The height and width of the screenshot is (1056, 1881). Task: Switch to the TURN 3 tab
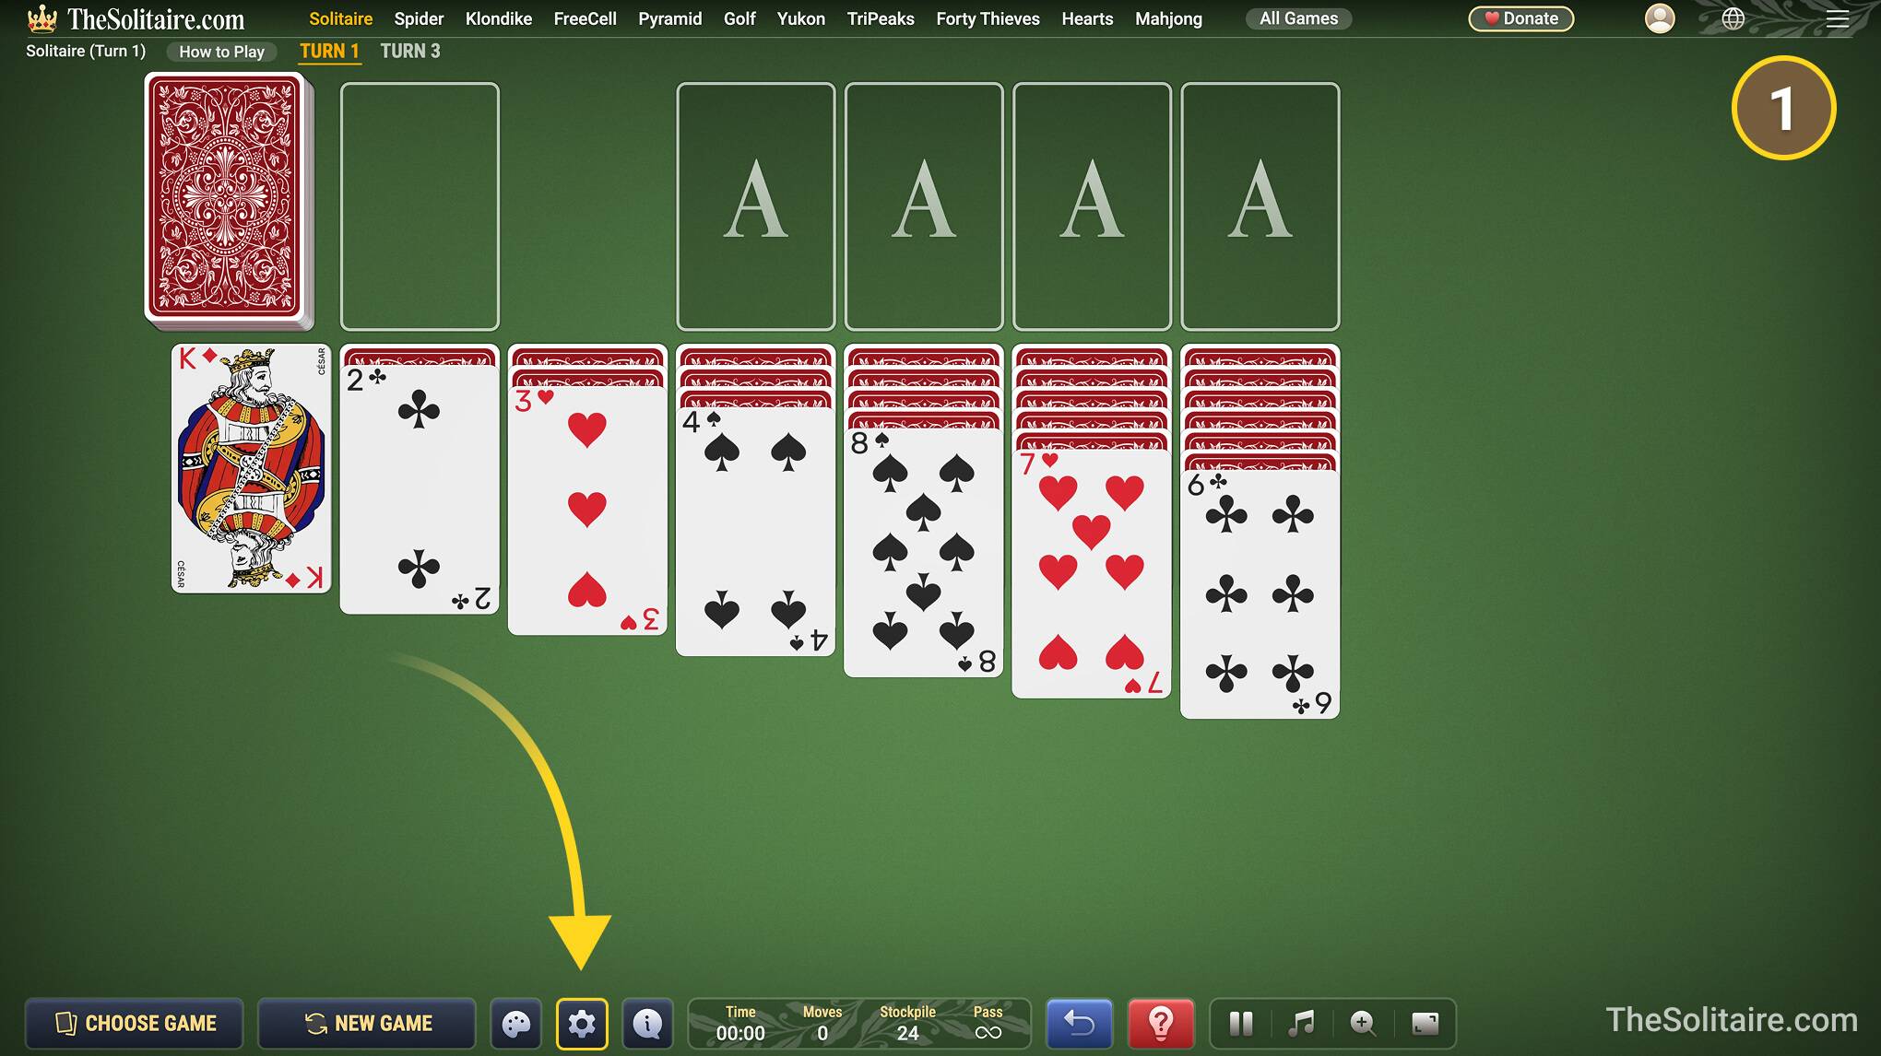tap(410, 52)
